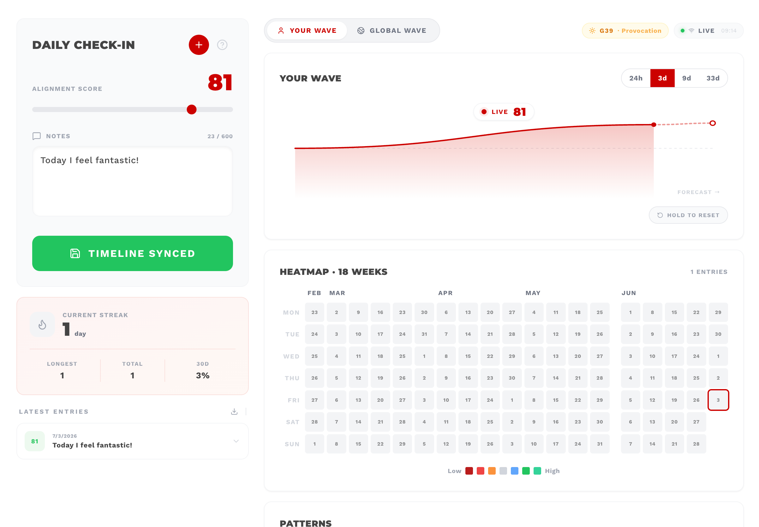Click the 30D 3% stat

202,370
